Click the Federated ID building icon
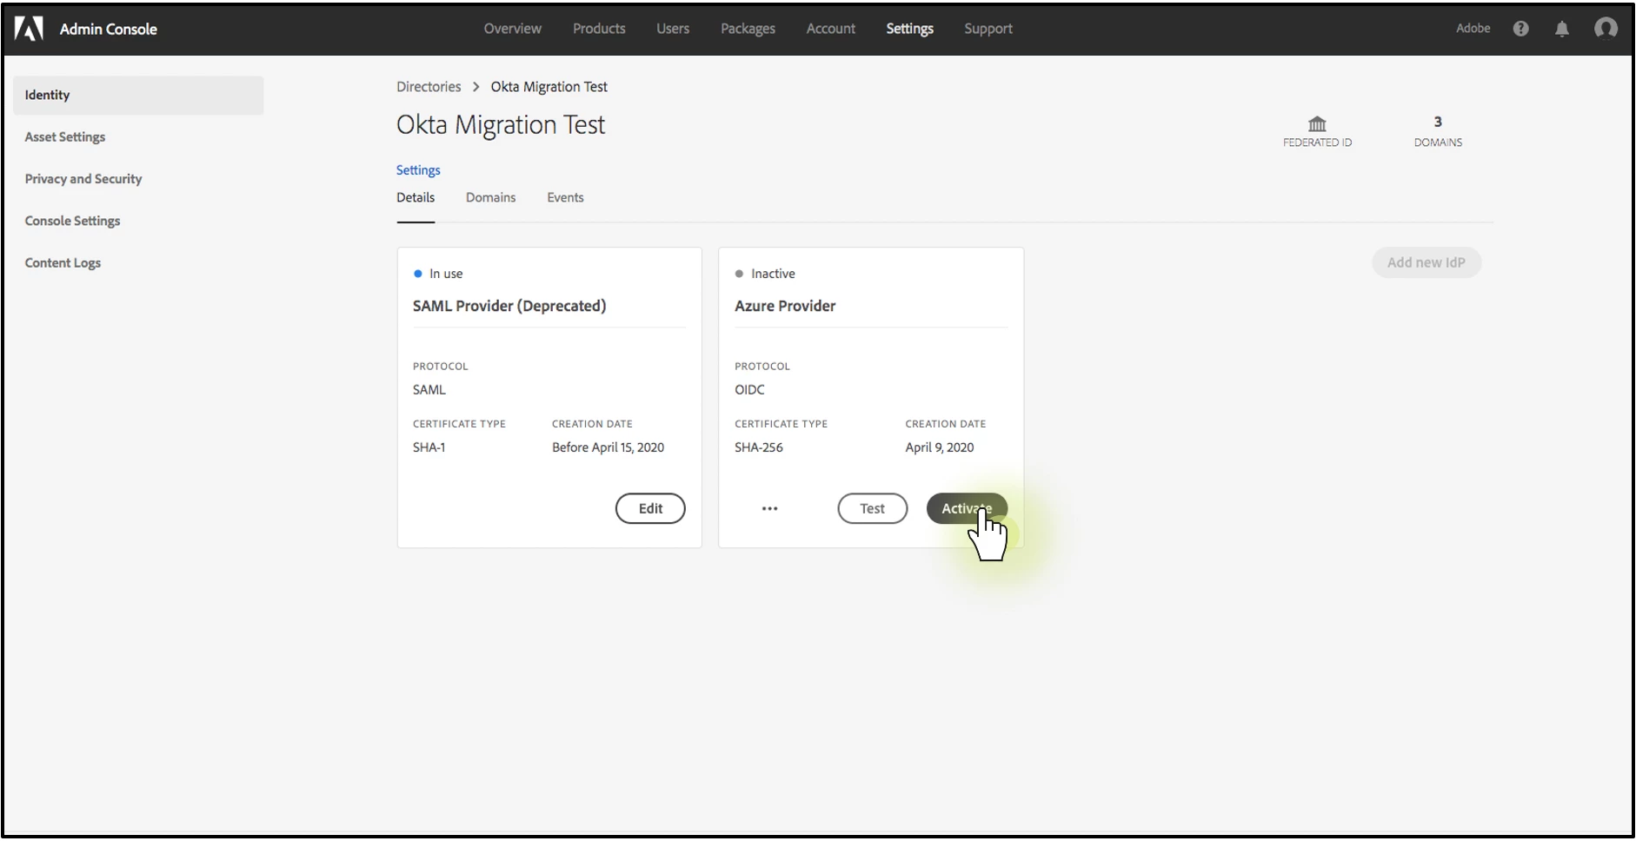The image size is (1636, 841). tap(1317, 124)
